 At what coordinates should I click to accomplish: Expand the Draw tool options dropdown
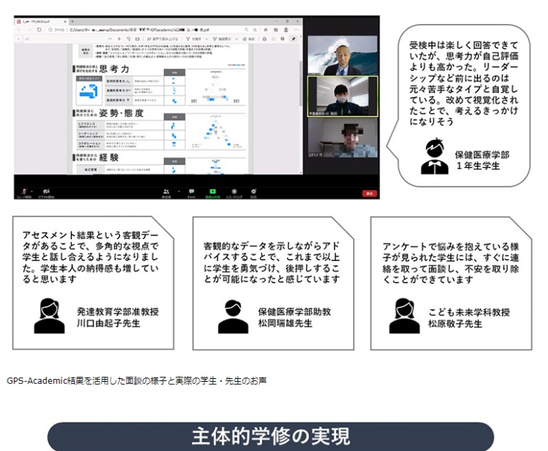tap(206, 39)
